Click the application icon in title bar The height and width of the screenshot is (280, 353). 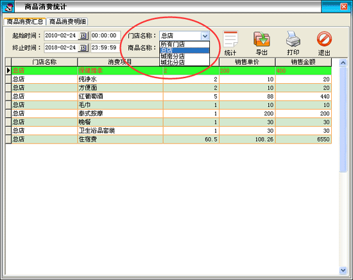point(9,7)
